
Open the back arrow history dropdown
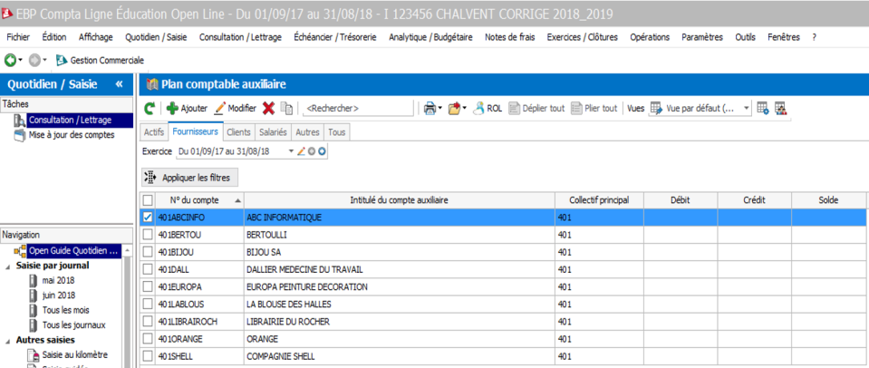(x=21, y=60)
